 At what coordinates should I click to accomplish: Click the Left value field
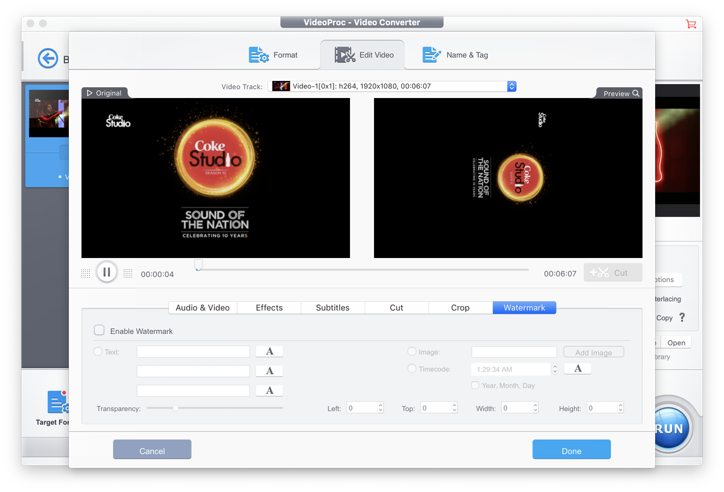coord(362,408)
